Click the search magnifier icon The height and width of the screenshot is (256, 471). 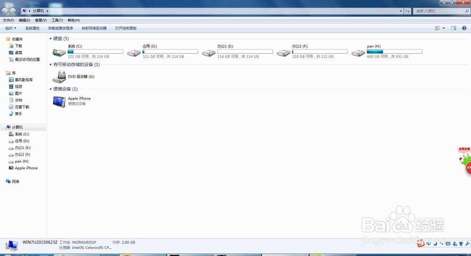[467, 11]
